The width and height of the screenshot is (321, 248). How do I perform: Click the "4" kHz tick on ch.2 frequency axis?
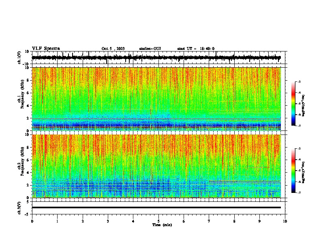pyautogui.click(x=28, y=173)
